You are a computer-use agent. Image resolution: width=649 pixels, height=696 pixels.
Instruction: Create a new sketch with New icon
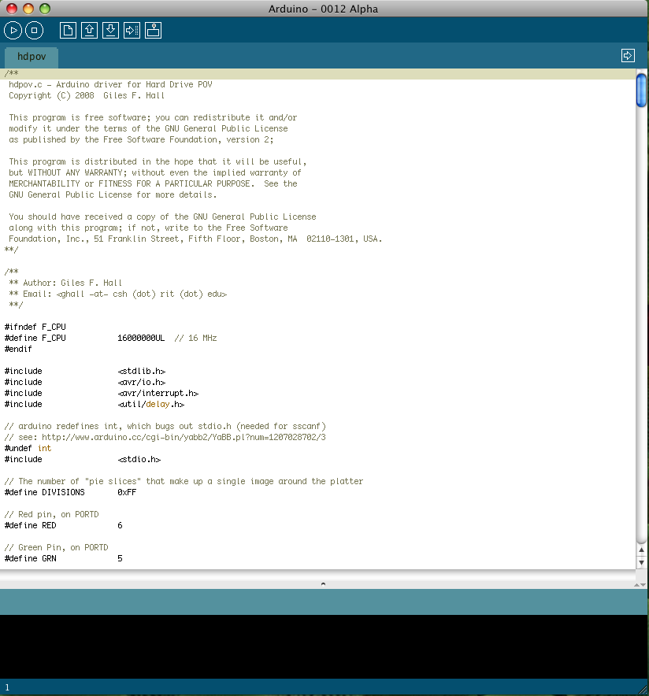click(68, 31)
